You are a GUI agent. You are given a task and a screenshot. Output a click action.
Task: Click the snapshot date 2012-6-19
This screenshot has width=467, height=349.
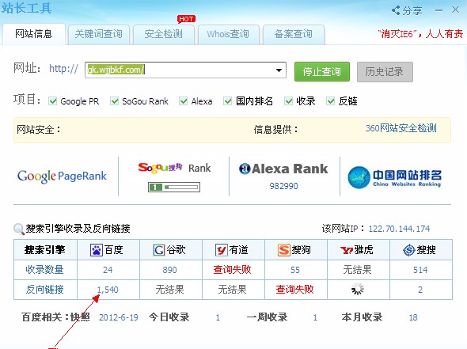[119, 317]
